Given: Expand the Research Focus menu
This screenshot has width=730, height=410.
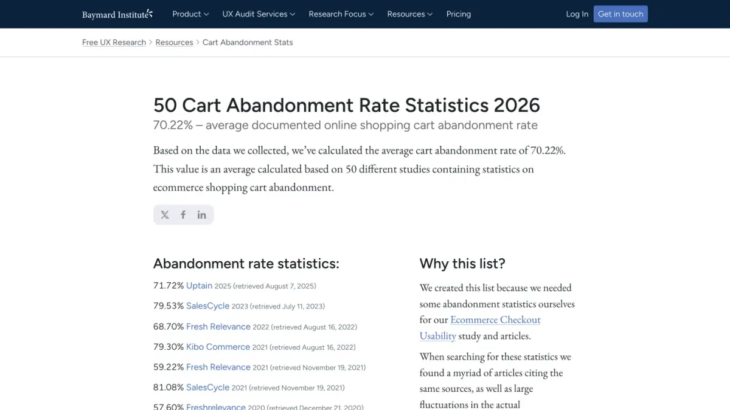Looking at the screenshot, I should pos(341,14).
